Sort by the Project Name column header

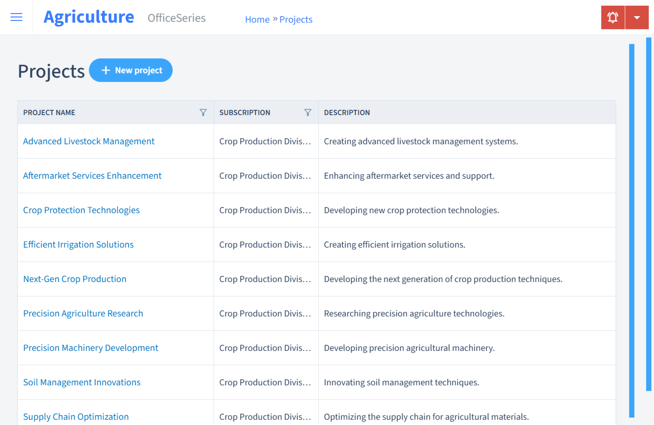(49, 112)
